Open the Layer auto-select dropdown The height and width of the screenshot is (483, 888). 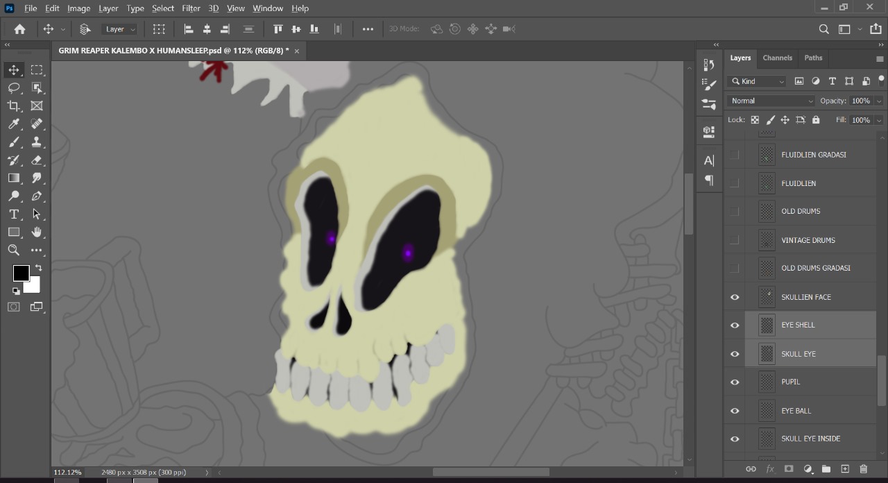pos(120,29)
